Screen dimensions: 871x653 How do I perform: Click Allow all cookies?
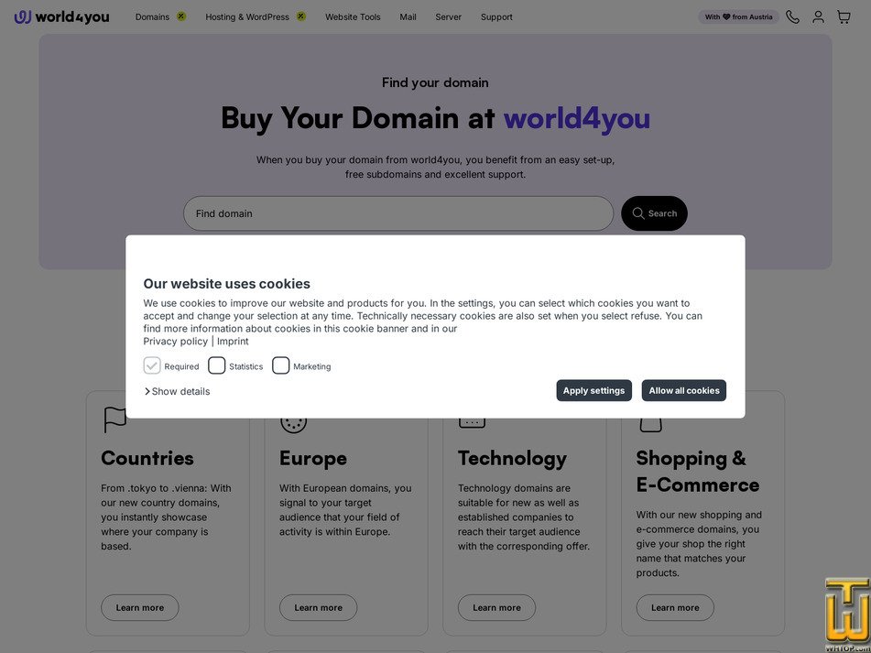[x=683, y=390]
